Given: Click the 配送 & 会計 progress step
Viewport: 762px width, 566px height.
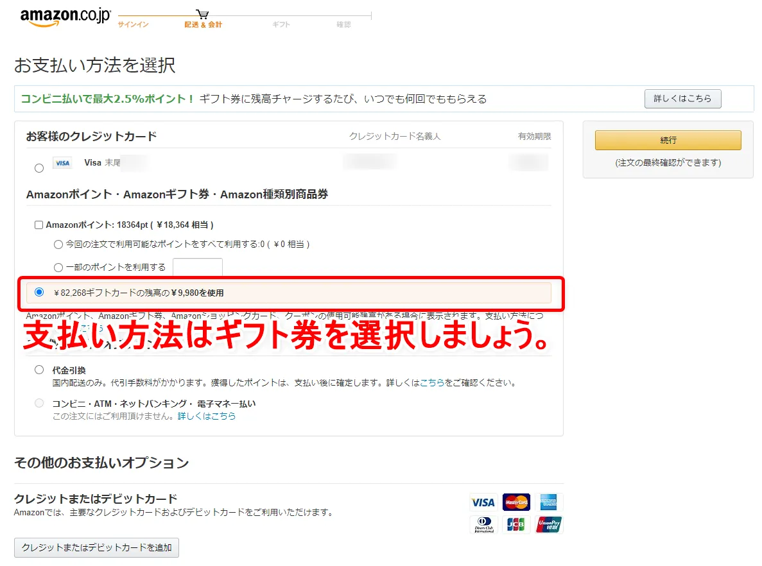Looking at the screenshot, I should (203, 24).
